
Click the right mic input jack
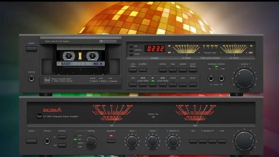[x=221, y=78]
